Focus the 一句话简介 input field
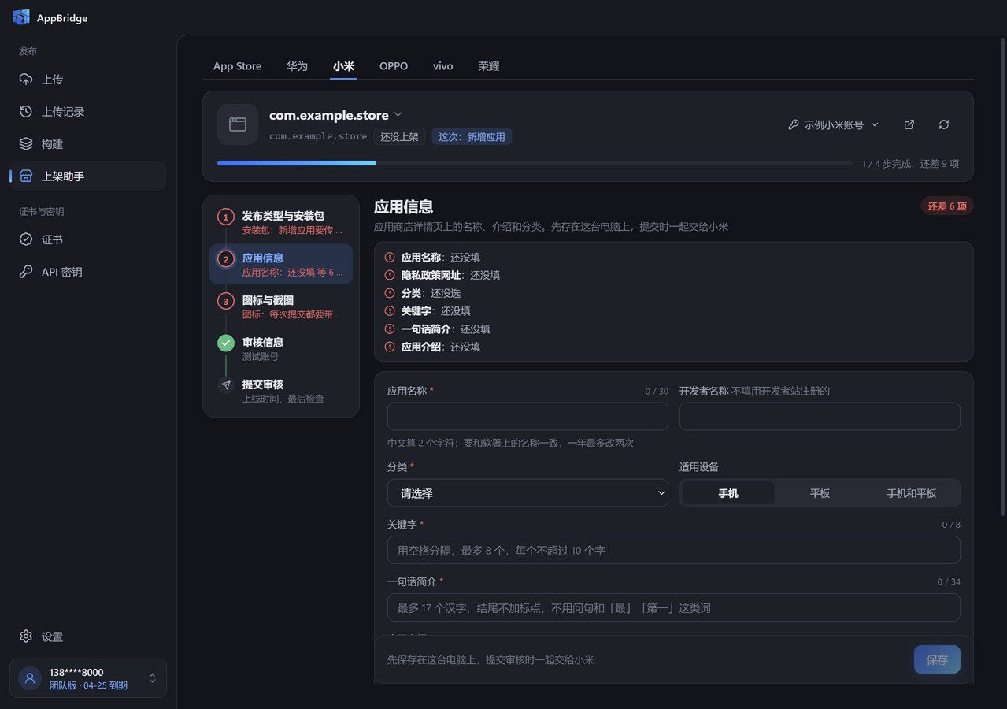 674,607
